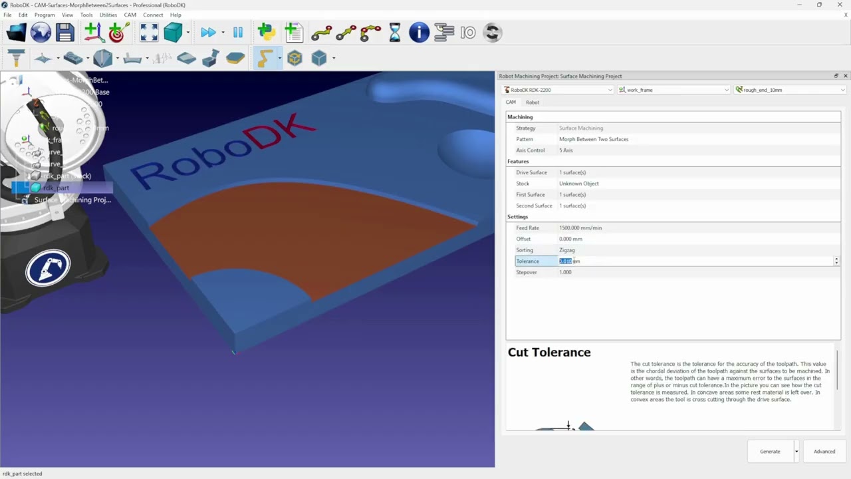The width and height of the screenshot is (851, 479).
Task: Open the Edit menu
Action: 23,15
